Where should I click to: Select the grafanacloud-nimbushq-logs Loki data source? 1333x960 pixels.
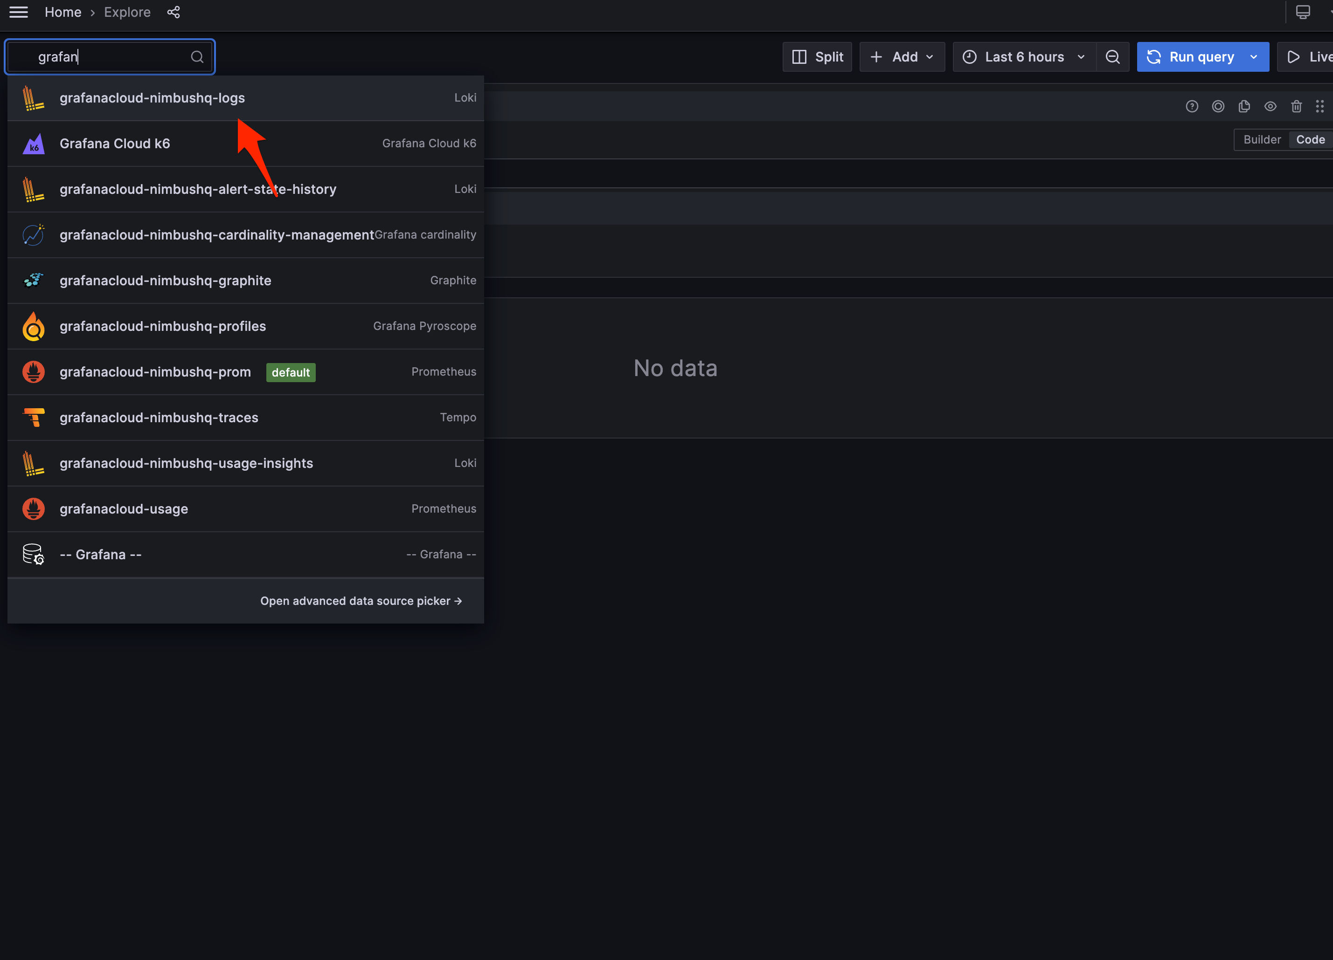(x=152, y=97)
